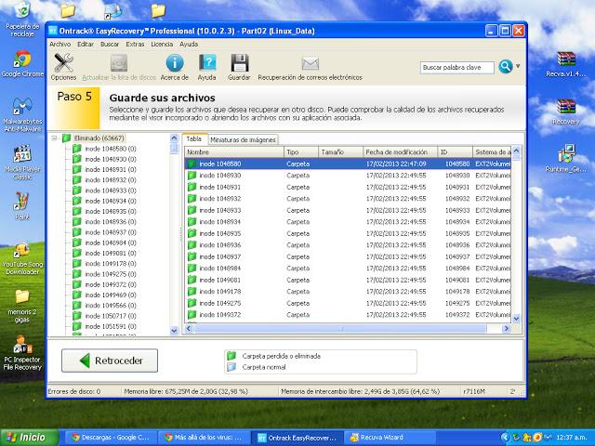Screen dimensions: 595x446
Task: Open the Ayuda help book icon
Action: tap(207, 64)
